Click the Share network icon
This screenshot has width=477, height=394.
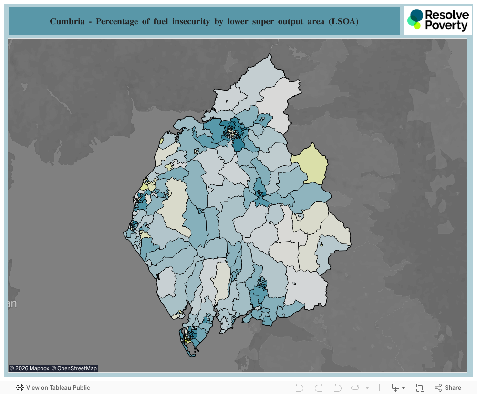[x=438, y=388]
